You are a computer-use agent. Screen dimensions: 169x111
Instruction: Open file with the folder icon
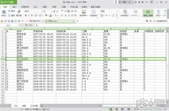[x=2, y=21]
